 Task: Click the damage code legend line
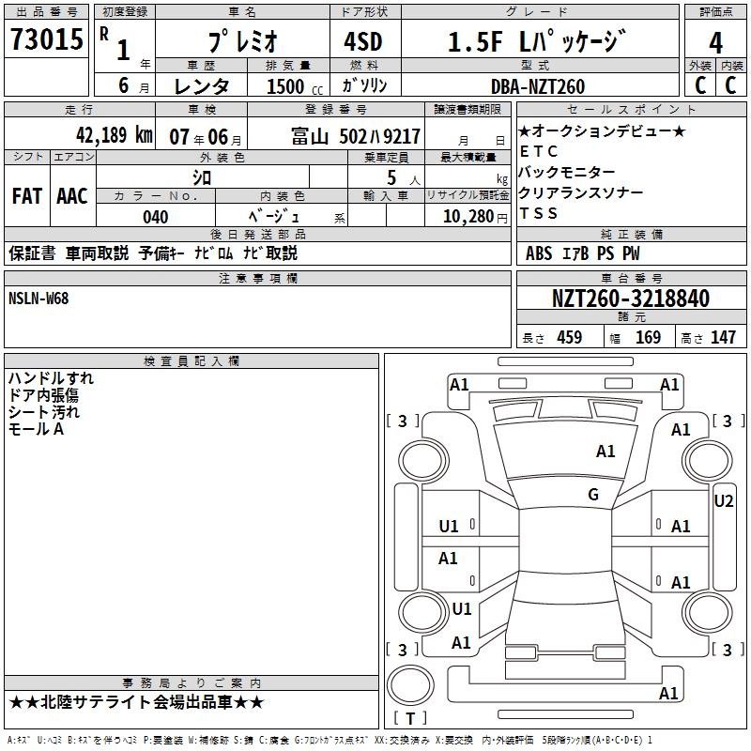coord(330,740)
